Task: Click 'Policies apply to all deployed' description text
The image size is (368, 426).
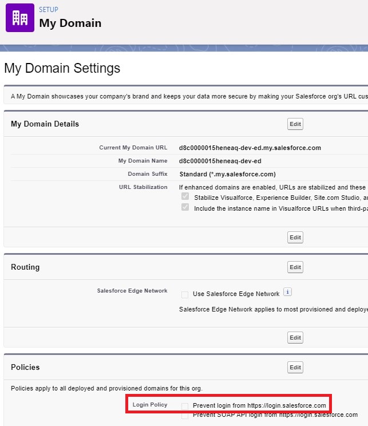Action: click(x=106, y=388)
